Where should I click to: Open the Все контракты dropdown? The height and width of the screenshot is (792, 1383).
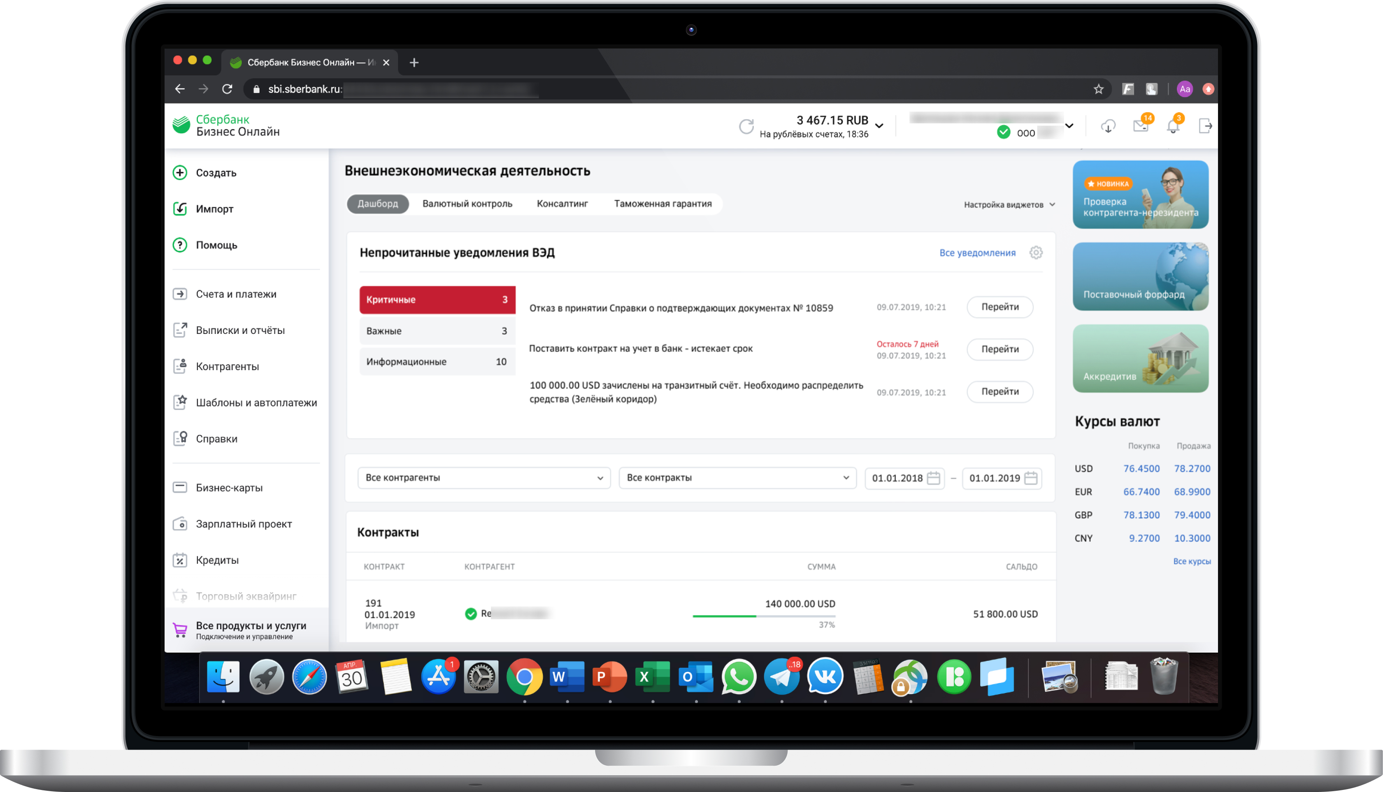coord(737,477)
